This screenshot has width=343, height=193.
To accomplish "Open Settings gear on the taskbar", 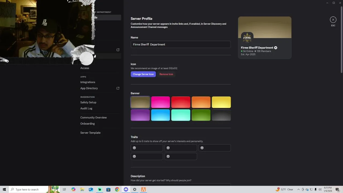I will [135, 190].
